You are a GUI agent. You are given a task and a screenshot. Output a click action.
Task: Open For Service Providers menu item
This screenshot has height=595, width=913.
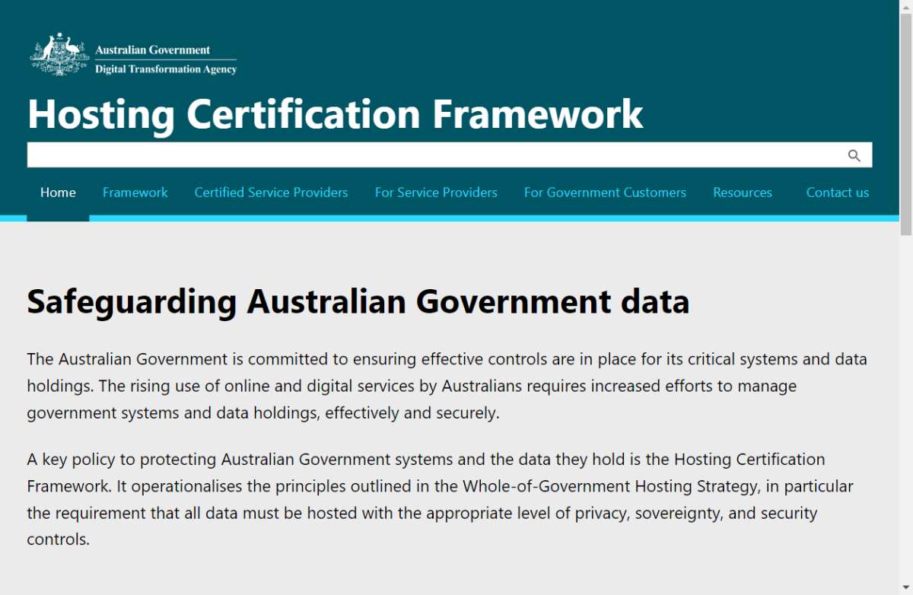[436, 192]
